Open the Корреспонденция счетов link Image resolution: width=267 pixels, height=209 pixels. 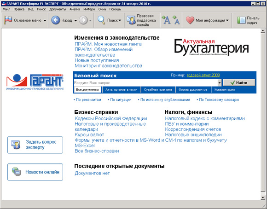click(193, 129)
